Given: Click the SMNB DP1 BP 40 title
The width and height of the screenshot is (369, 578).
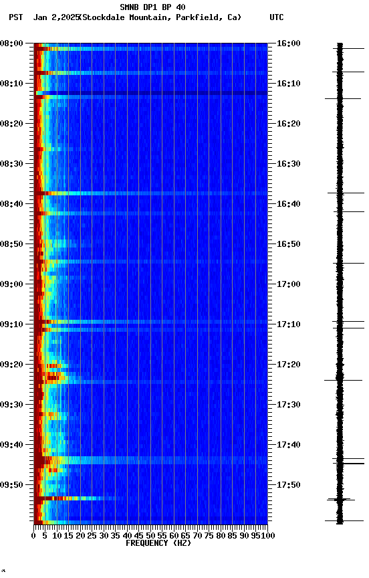Looking at the screenshot, I should click(152, 7).
